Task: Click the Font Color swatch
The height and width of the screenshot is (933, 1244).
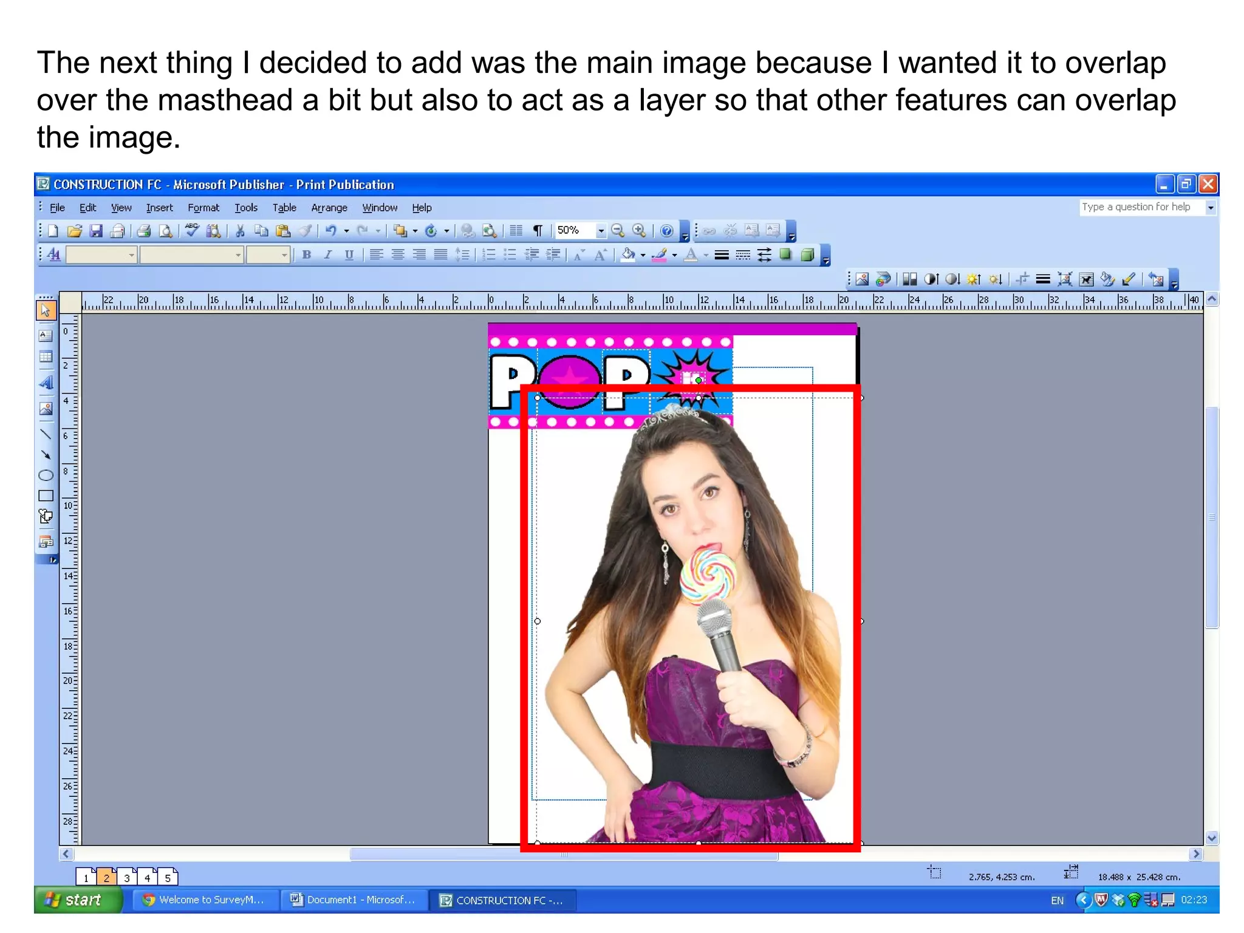Action: [x=691, y=255]
